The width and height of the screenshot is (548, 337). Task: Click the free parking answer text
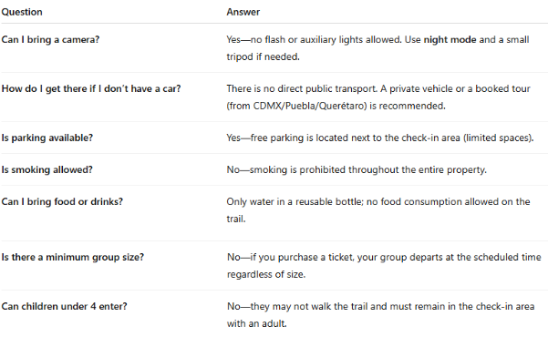point(380,138)
